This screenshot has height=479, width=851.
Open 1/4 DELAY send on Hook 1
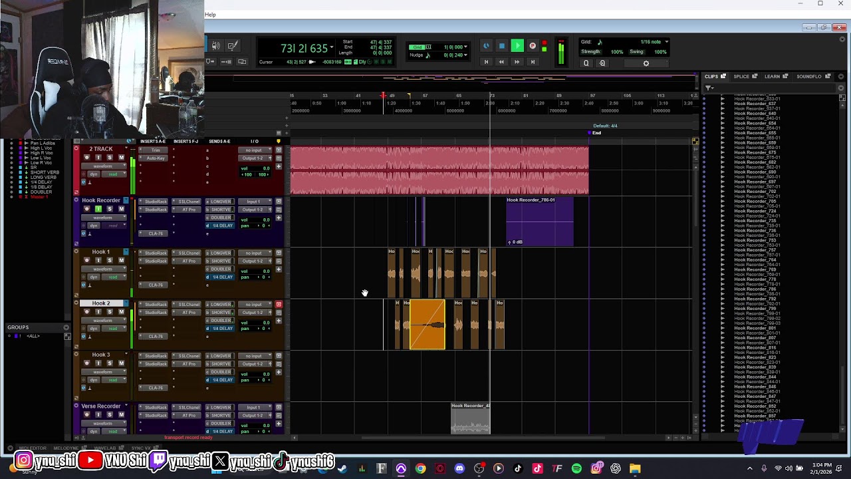(220, 277)
